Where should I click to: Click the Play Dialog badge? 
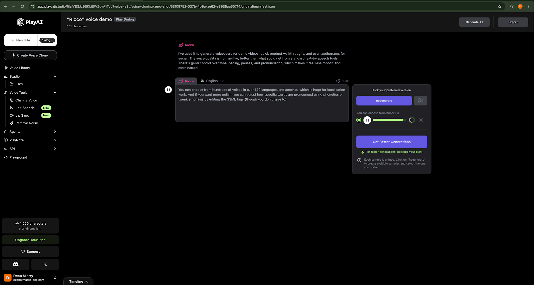point(125,19)
